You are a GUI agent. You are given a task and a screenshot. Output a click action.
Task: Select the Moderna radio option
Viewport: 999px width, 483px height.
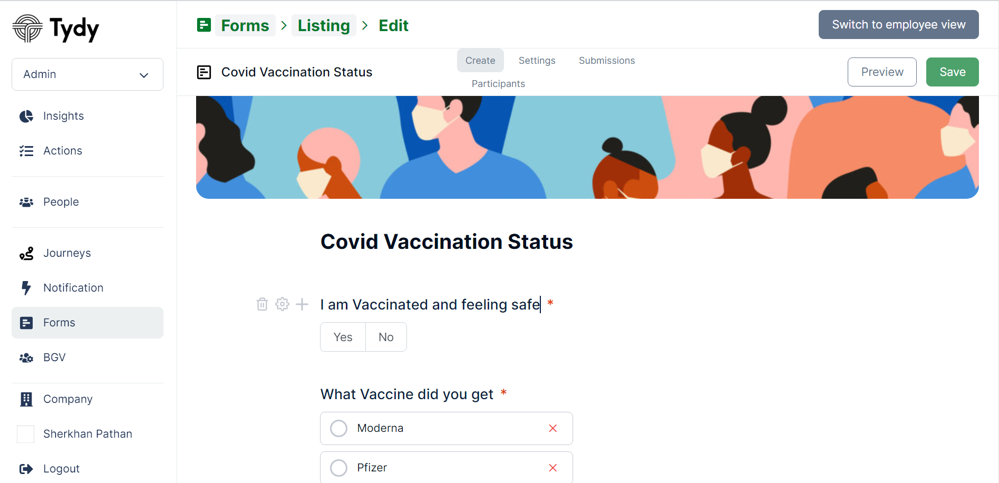(x=338, y=428)
